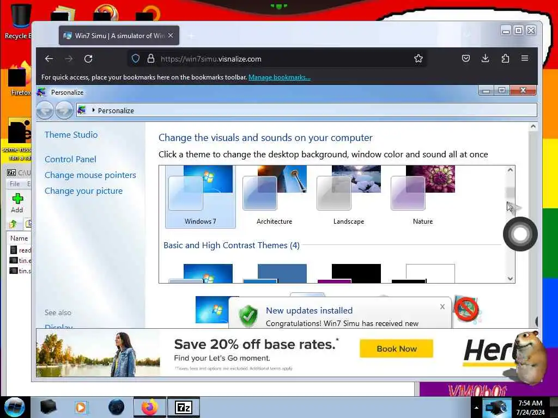
Task: Select the Windows 7 theme thumbnail
Action: tap(201, 196)
